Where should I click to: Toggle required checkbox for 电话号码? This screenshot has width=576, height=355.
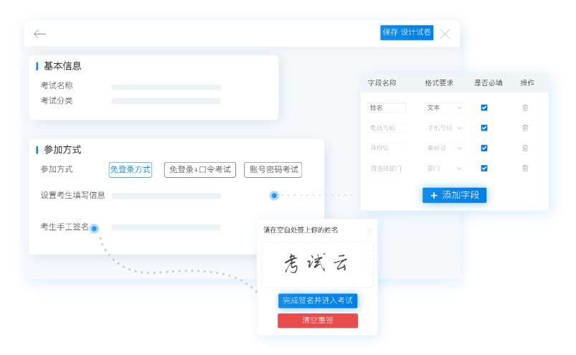coord(484,128)
